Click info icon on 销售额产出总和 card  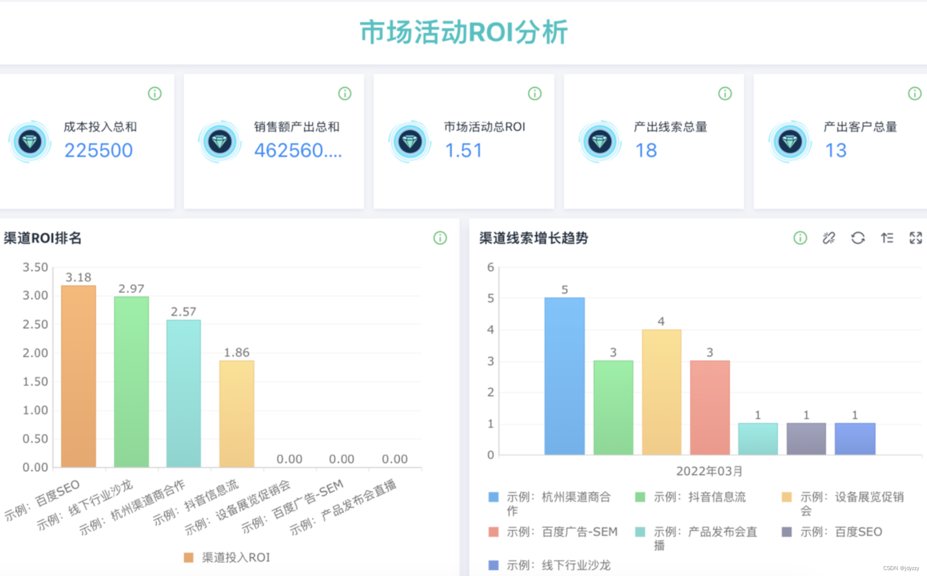[x=345, y=93]
